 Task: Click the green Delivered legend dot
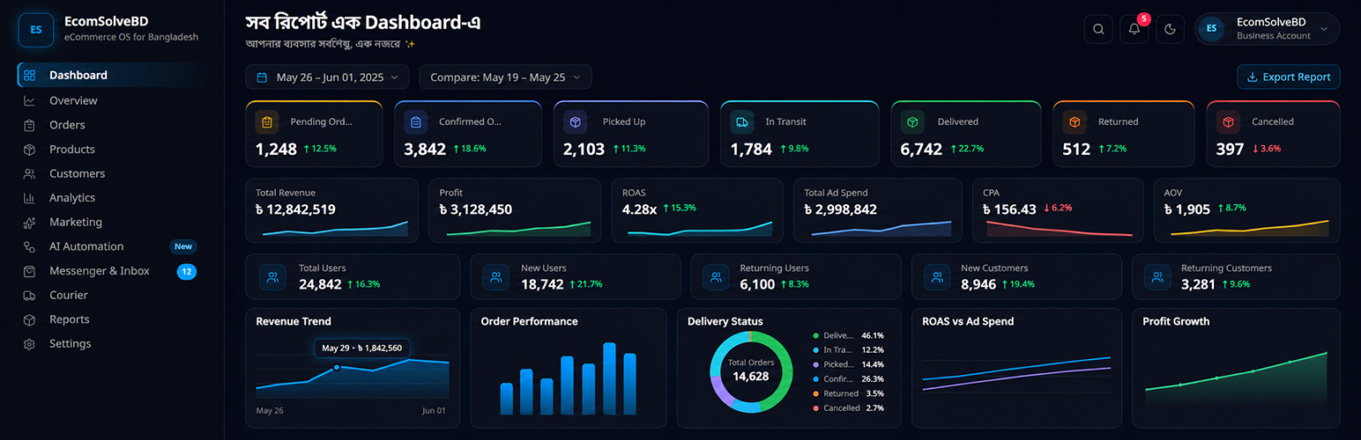click(815, 335)
